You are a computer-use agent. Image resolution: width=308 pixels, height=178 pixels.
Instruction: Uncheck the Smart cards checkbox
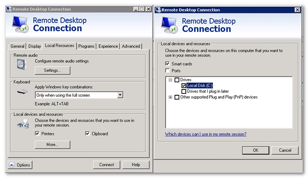coord(168,64)
